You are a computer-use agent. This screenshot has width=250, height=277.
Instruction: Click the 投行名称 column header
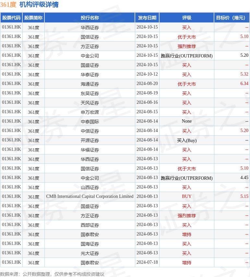90,18
